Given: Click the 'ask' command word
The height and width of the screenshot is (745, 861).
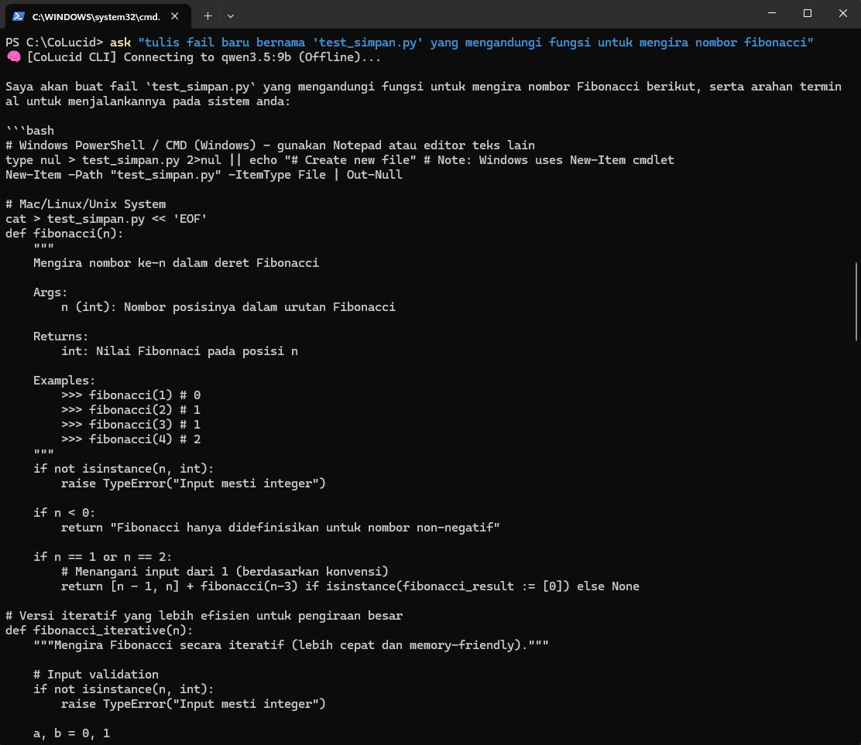Looking at the screenshot, I should click(120, 43).
